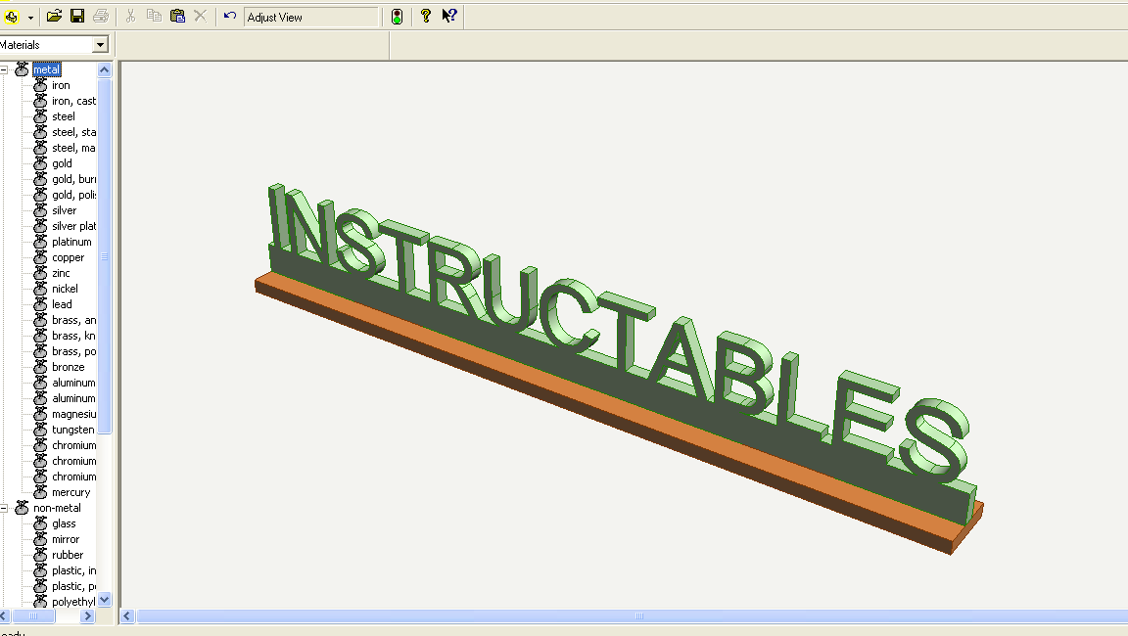The width and height of the screenshot is (1128, 636).
Task: Select the zinc material
Action: 61,273
